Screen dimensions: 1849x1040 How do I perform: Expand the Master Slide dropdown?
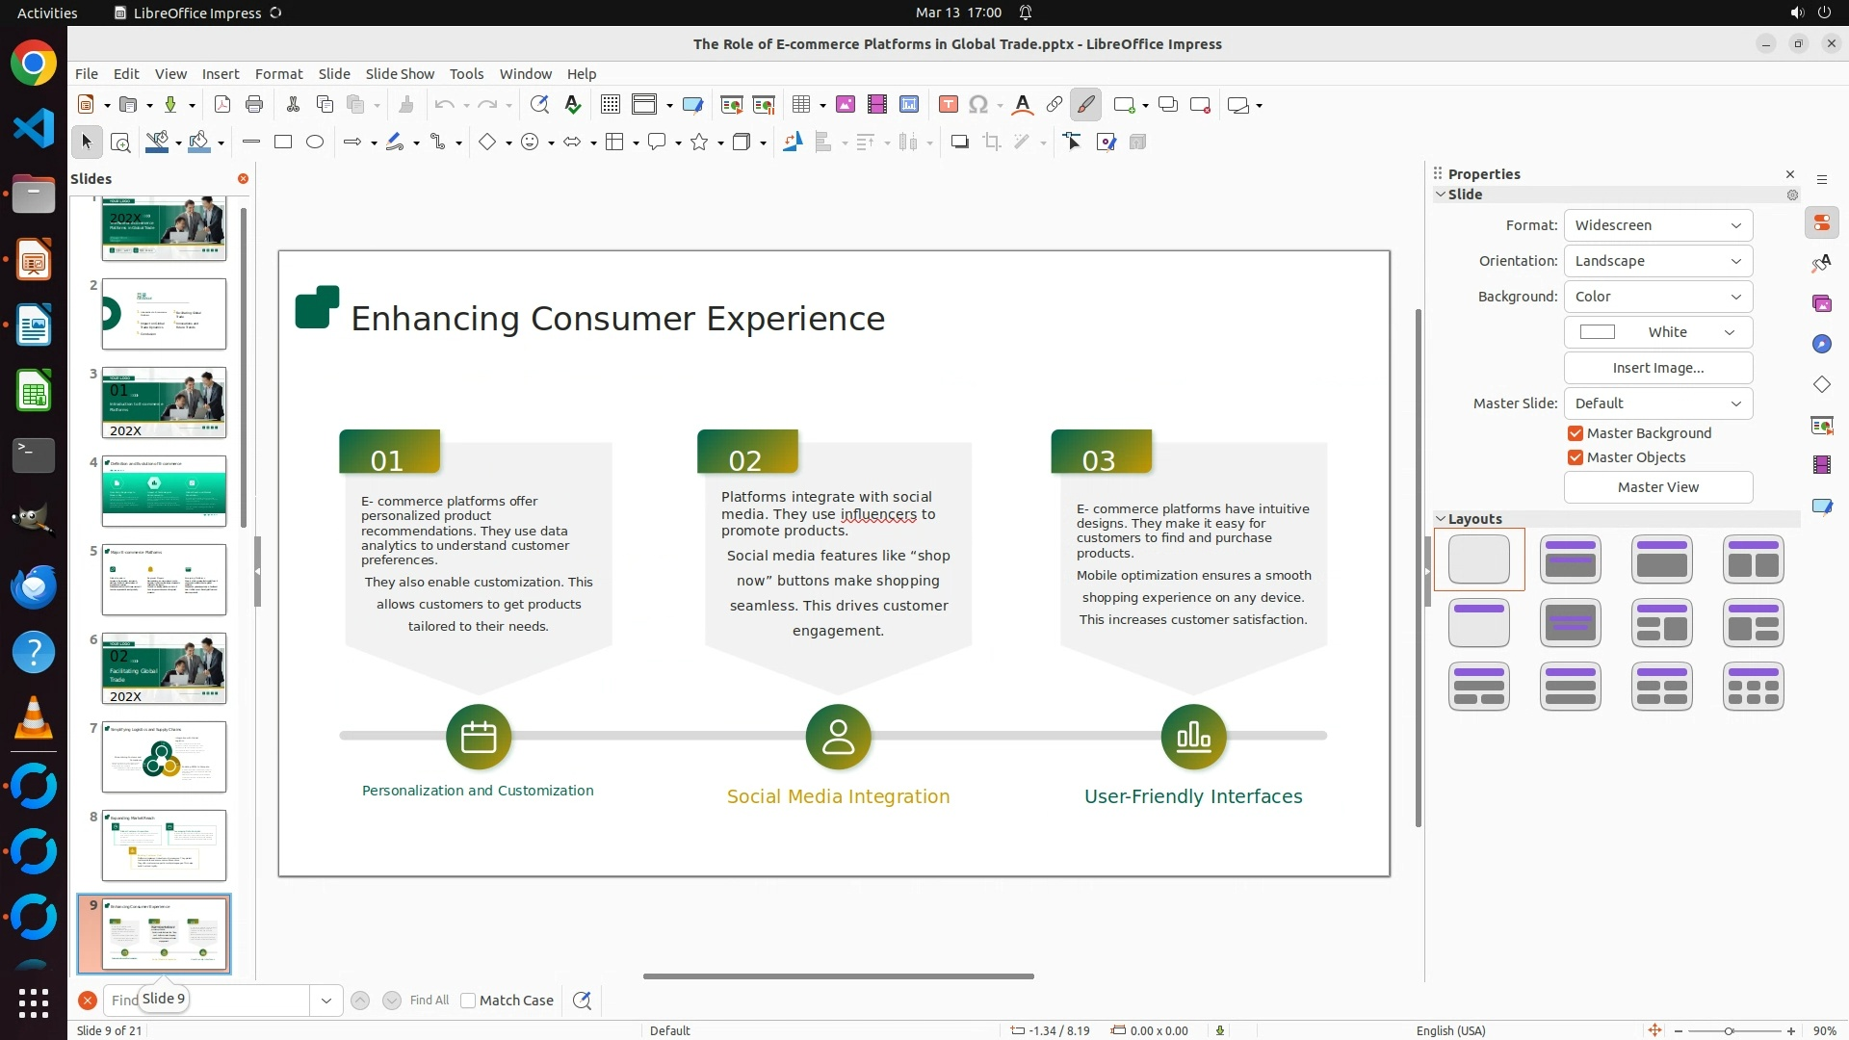(1657, 403)
